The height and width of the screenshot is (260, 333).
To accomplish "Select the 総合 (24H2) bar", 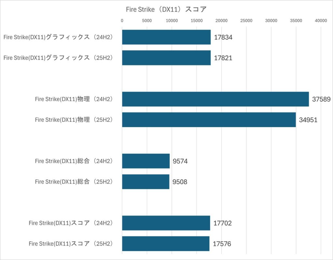I will tap(146, 161).
